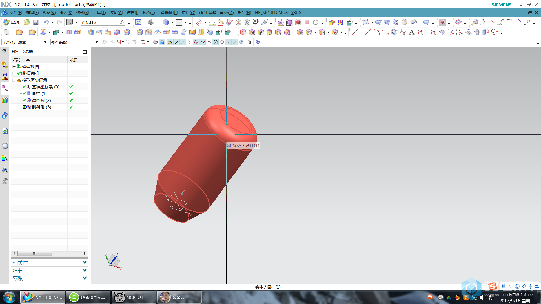The width and height of the screenshot is (541, 304).
Task: Expand the 摄像机 tree node
Action: (x=14, y=73)
